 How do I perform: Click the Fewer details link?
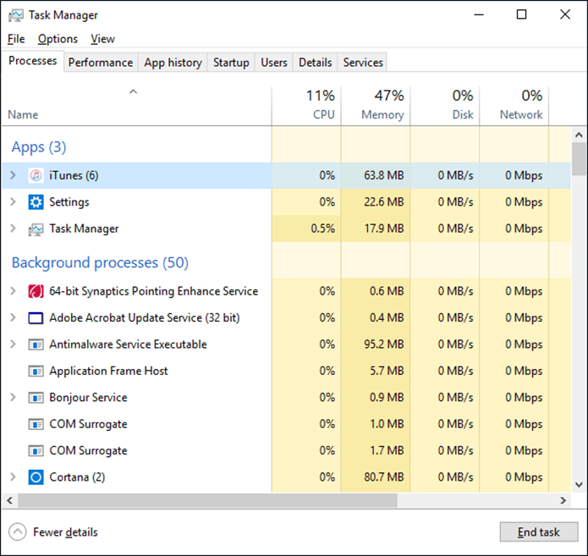coord(65,532)
